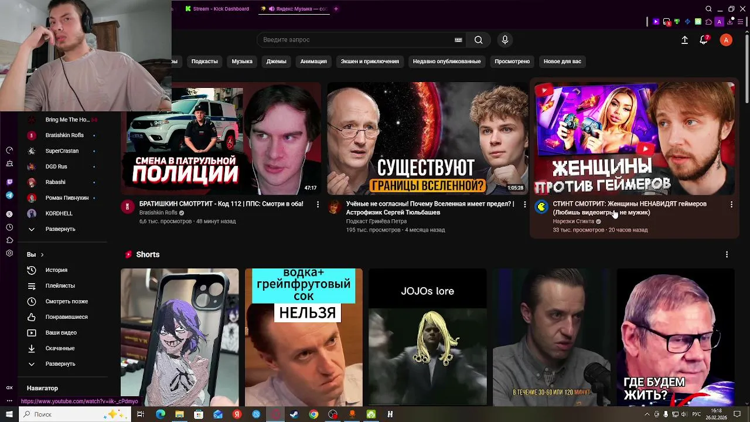Open Opera easy setup sliders icon

click(x=741, y=22)
